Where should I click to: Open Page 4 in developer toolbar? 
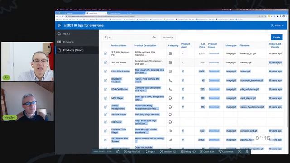point(150,152)
